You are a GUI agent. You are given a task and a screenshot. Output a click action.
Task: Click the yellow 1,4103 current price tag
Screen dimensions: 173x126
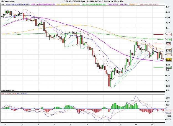[x=169, y=59]
